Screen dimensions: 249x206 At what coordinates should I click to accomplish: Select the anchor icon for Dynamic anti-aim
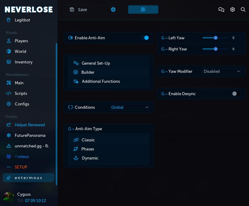click(76, 158)
